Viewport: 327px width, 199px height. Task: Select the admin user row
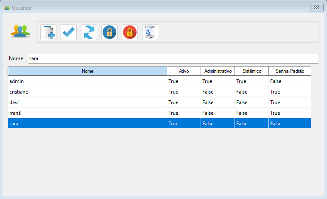point(87,81)
